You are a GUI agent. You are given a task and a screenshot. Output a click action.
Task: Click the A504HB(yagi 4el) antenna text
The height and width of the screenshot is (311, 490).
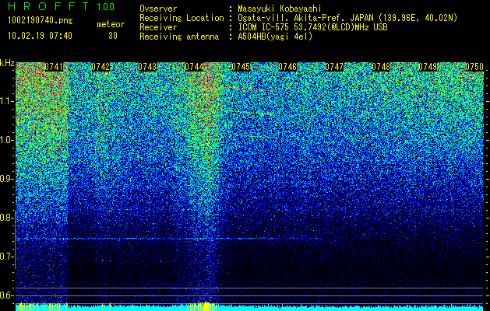tap(275, 37)
